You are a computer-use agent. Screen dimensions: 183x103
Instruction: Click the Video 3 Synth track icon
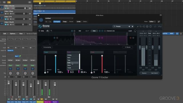[2, 23]
